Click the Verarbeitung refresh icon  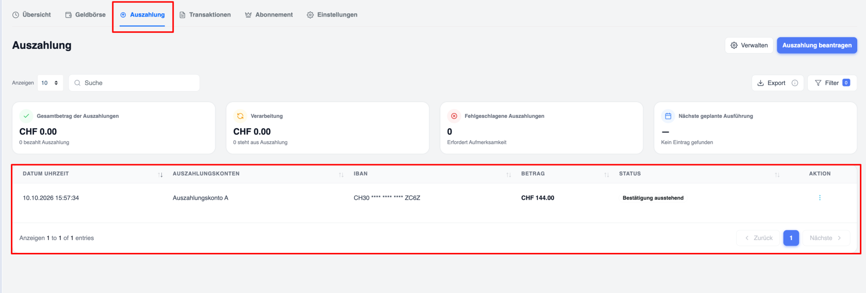click(x=240, y=116)
